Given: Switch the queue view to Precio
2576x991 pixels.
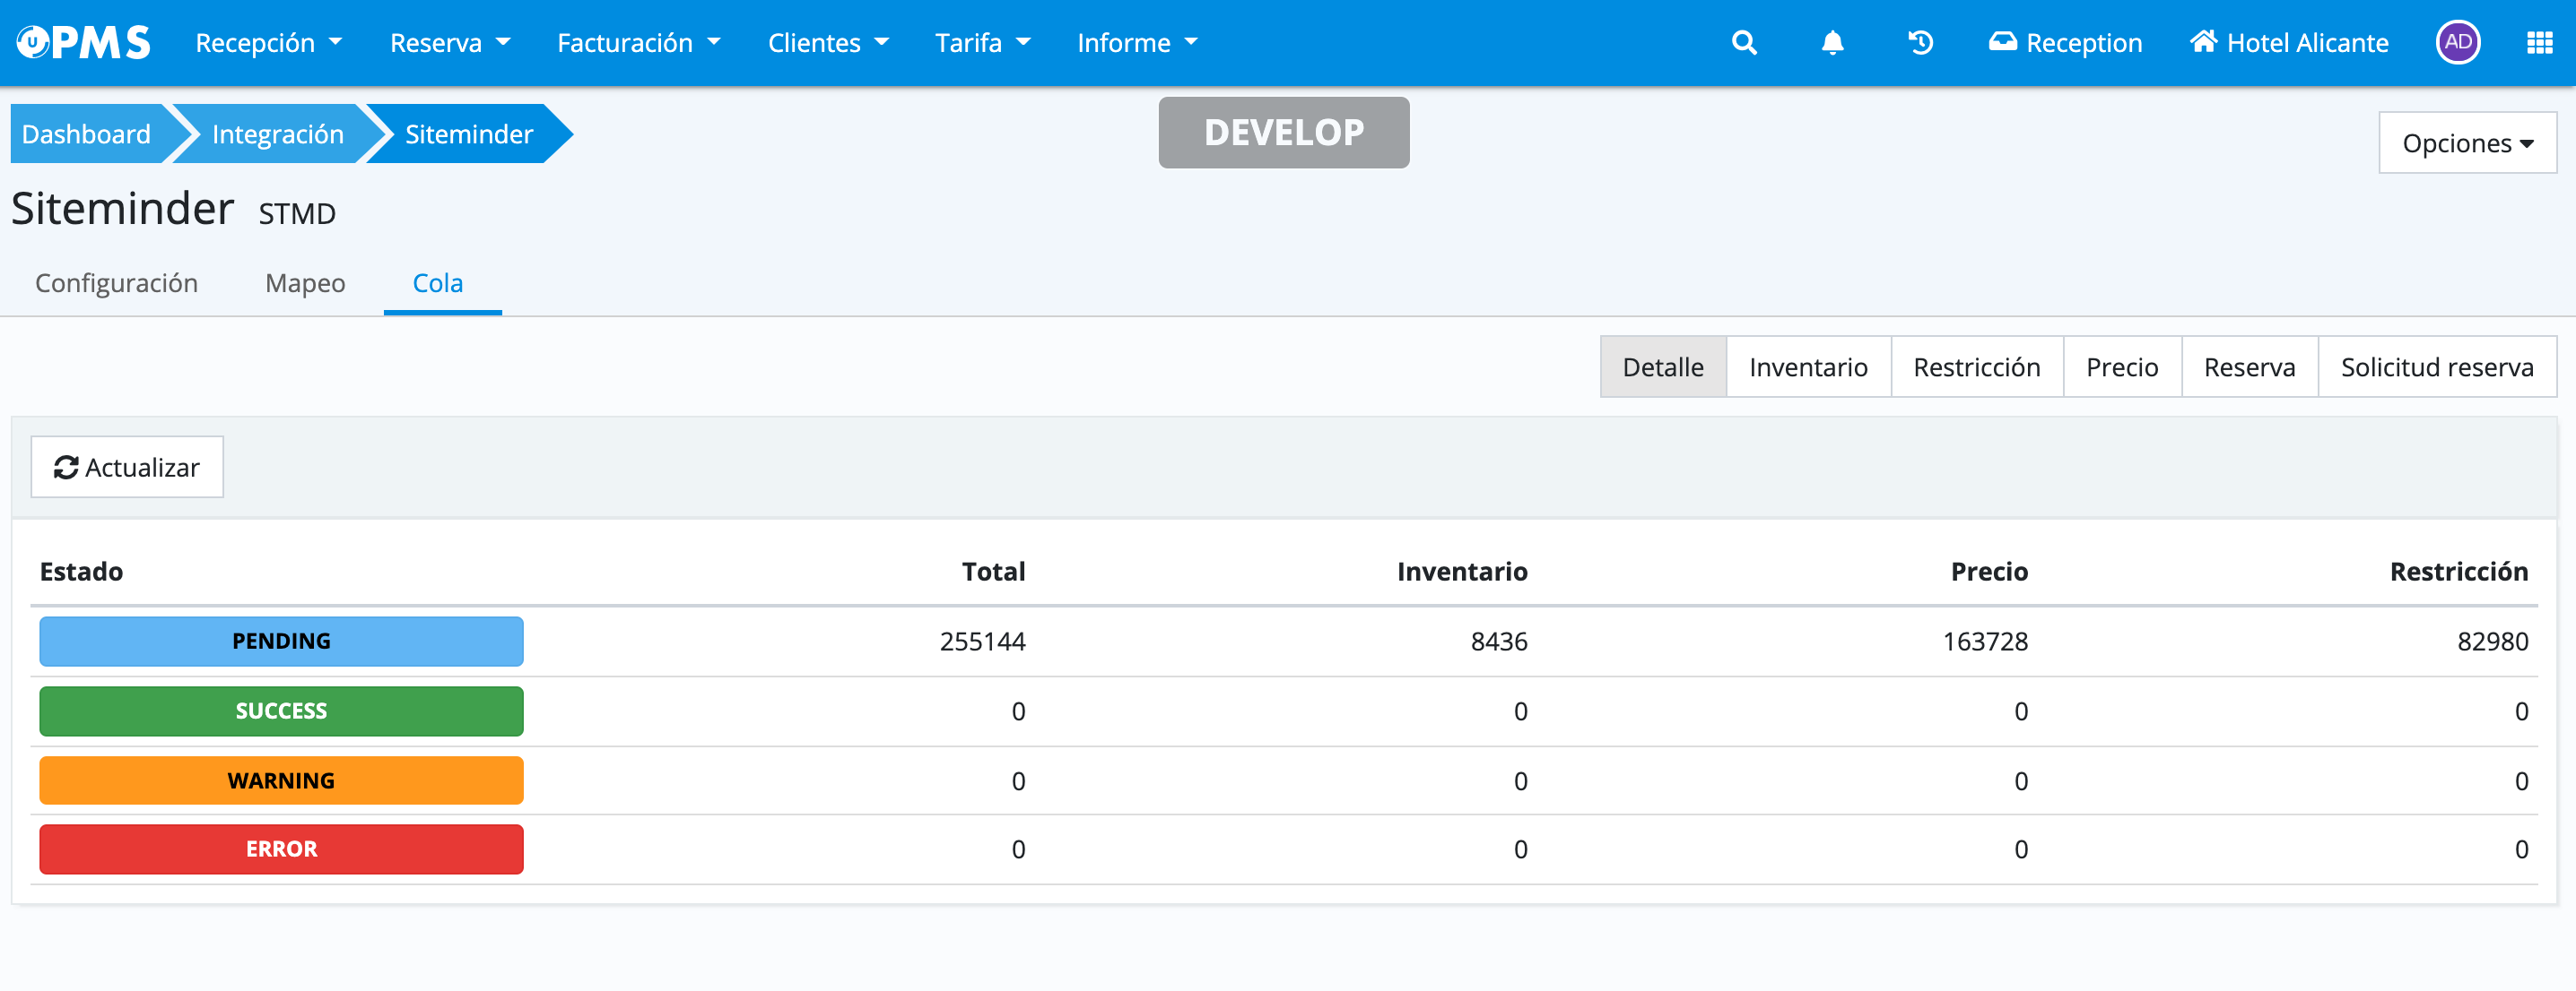Looking at the screenshot, I should click(2121, 367).
